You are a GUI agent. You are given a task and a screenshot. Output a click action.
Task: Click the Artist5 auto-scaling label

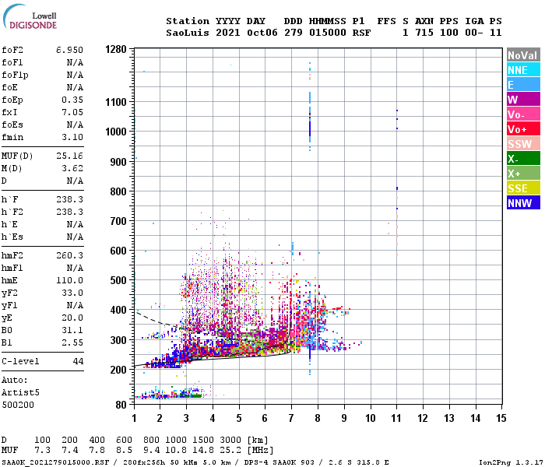[20, 392]
